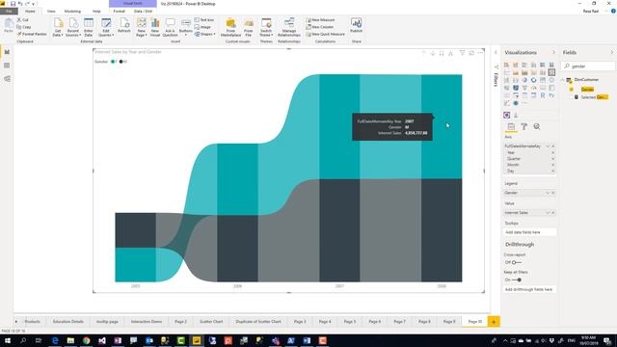Switch to Data view in left sidebar

7,66
